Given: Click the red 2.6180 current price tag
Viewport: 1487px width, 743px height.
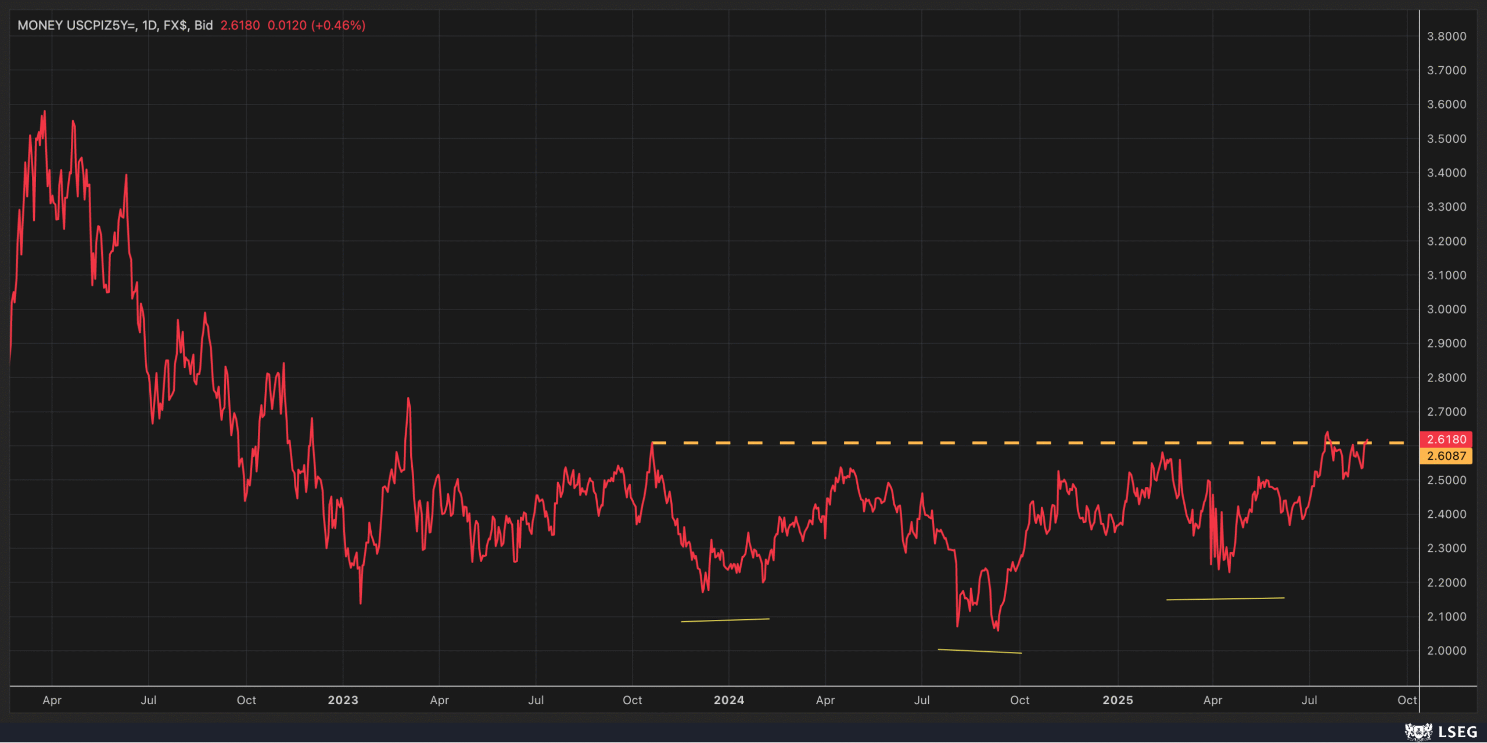Looking at the screenshot, I should (1446, 439).
